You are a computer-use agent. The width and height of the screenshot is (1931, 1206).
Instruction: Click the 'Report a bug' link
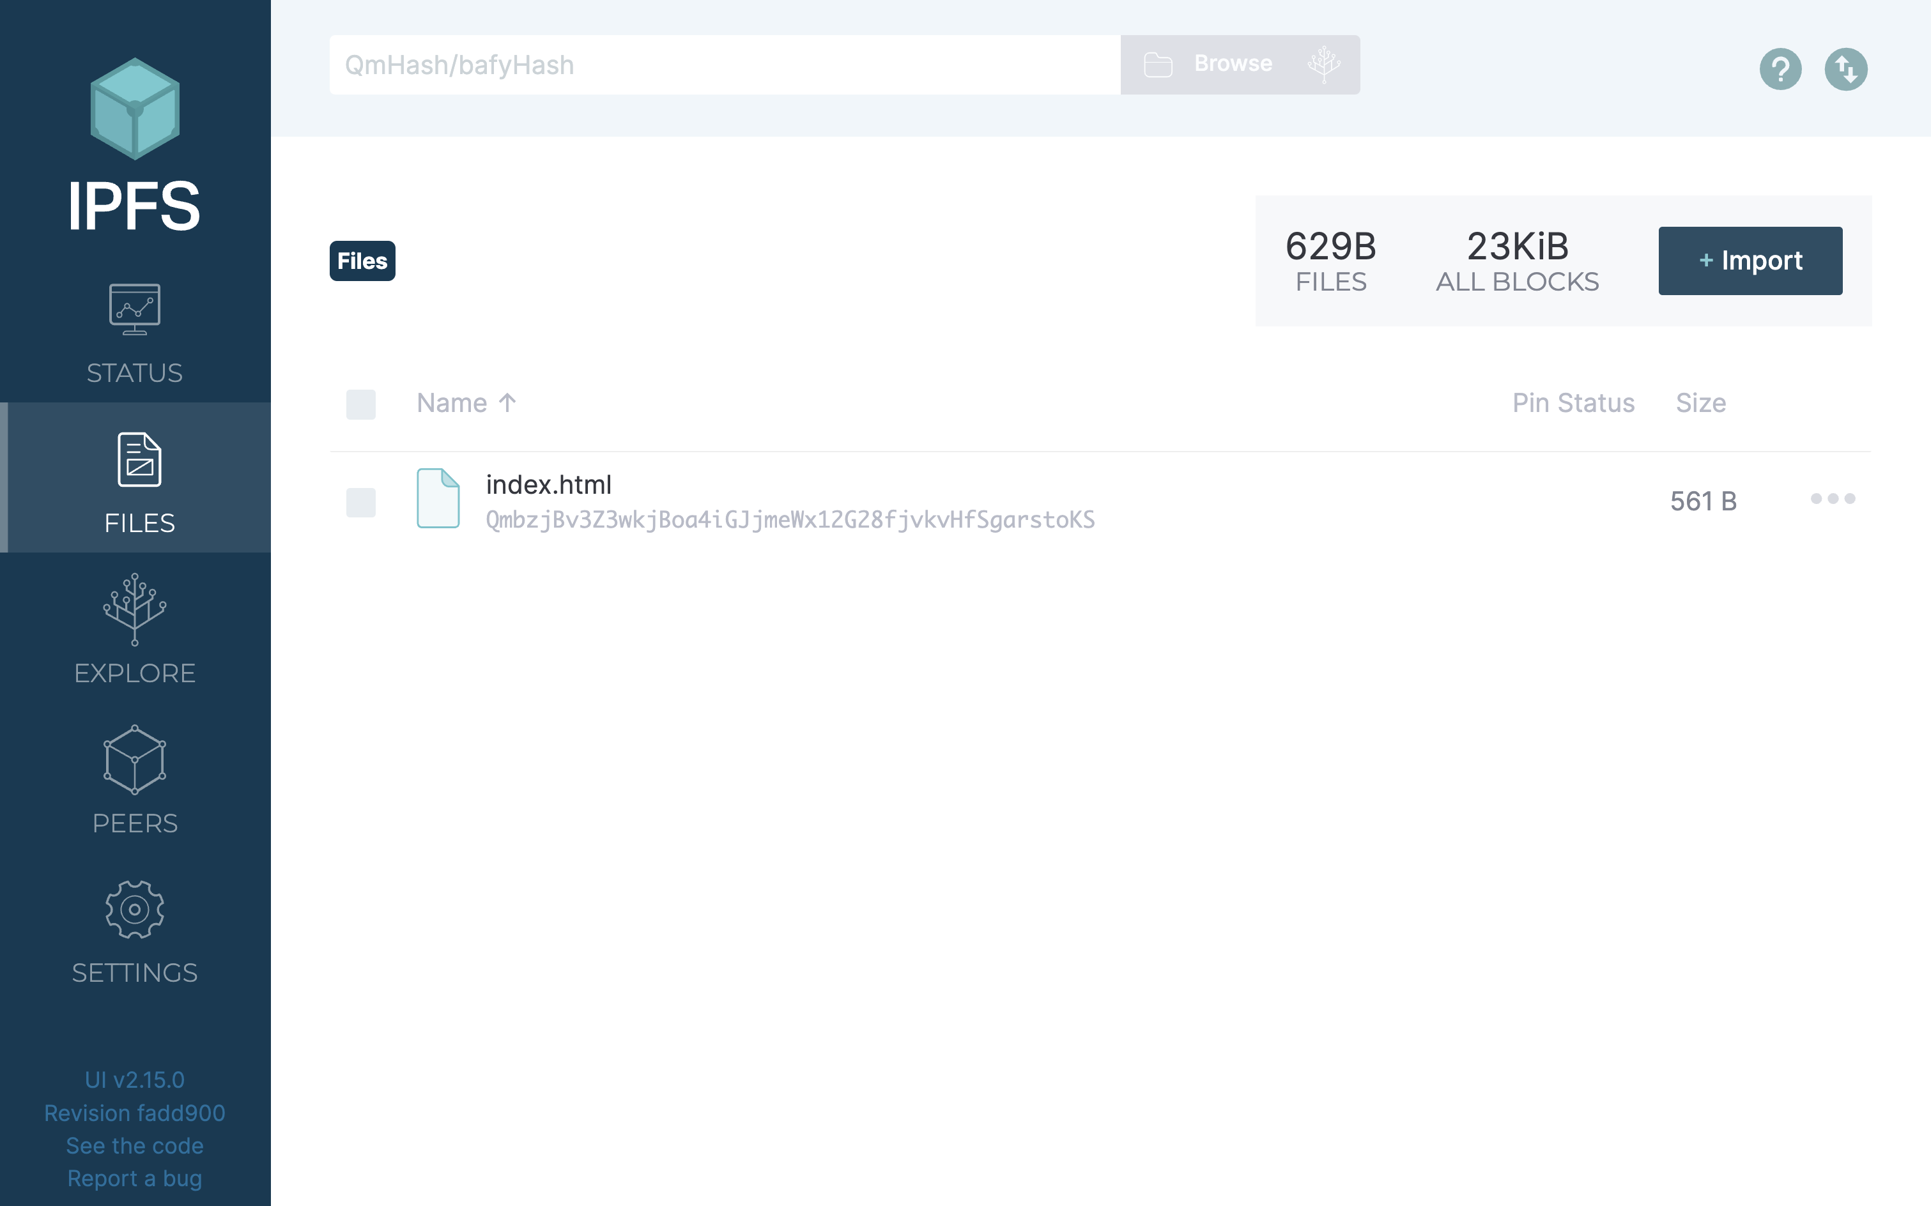click(135, 1178)
